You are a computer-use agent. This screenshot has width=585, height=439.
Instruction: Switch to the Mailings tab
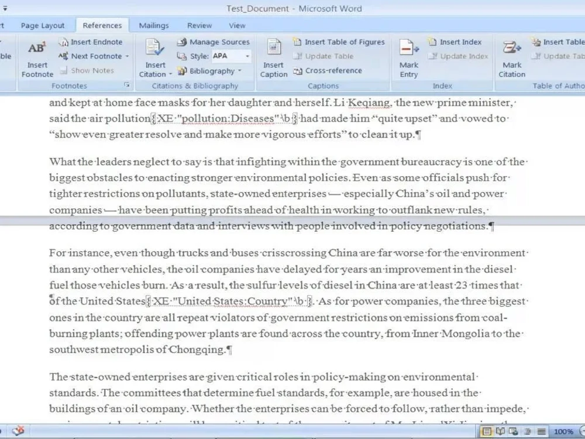[153, 25]
